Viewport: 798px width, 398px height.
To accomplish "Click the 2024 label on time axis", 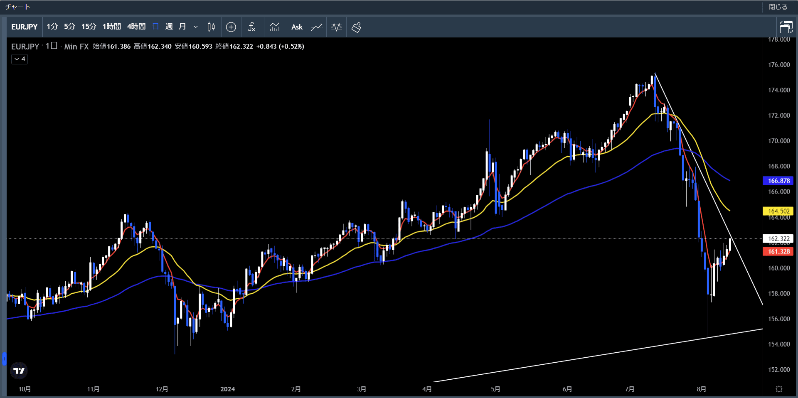I will tap(227, 389).
